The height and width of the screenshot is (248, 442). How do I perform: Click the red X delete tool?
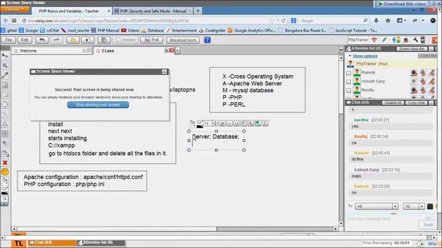(x=5, y=163)
